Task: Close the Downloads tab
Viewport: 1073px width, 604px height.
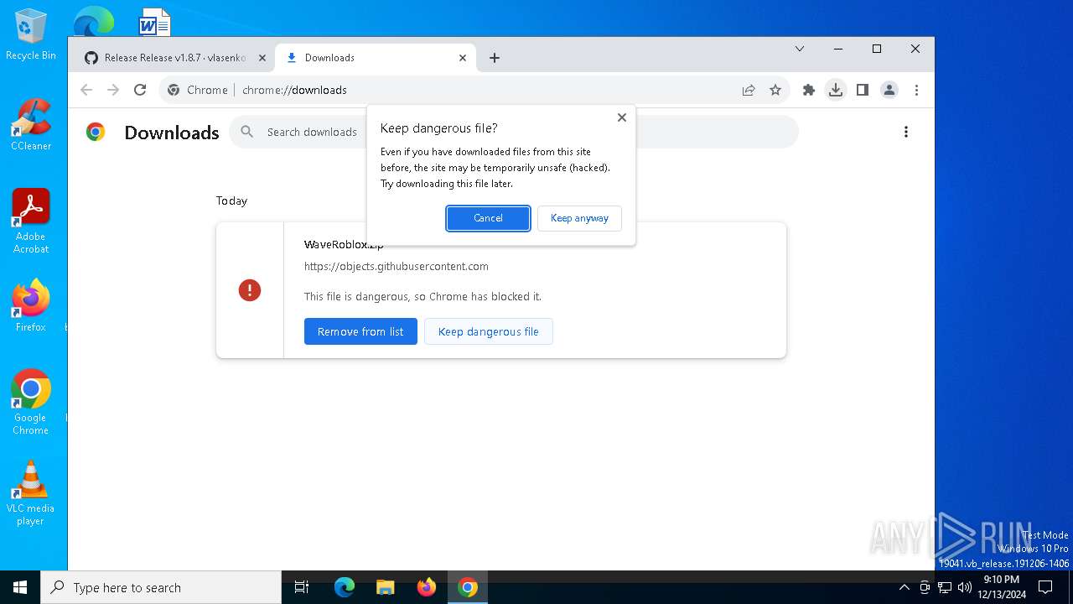Action: [x=463, y=58]
